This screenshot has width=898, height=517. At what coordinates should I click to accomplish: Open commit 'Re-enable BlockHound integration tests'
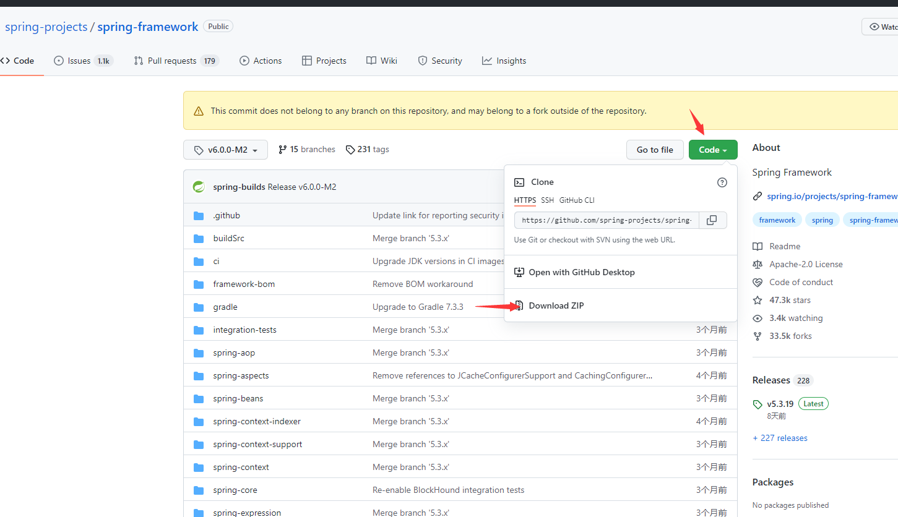pyautogui.click(x=449, y=490)
